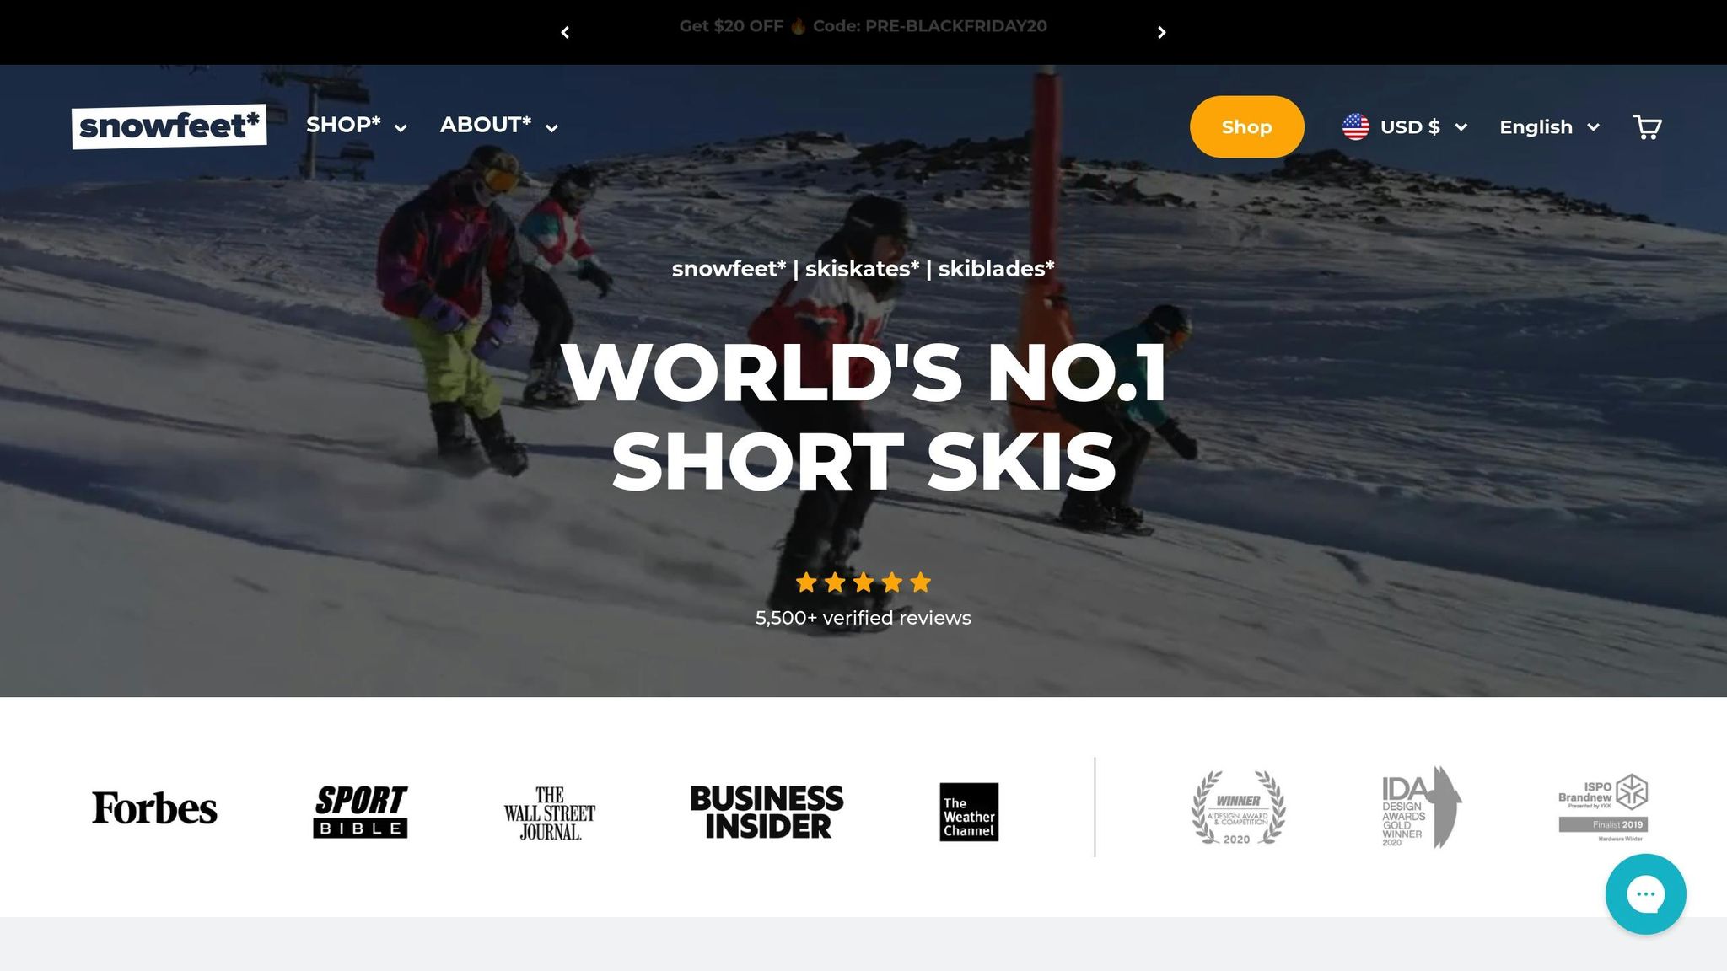The width and height of the screenshot is (1727, 971).
Task: Click the Get $20 OFF promo code text
Action: tap(863, 26)
